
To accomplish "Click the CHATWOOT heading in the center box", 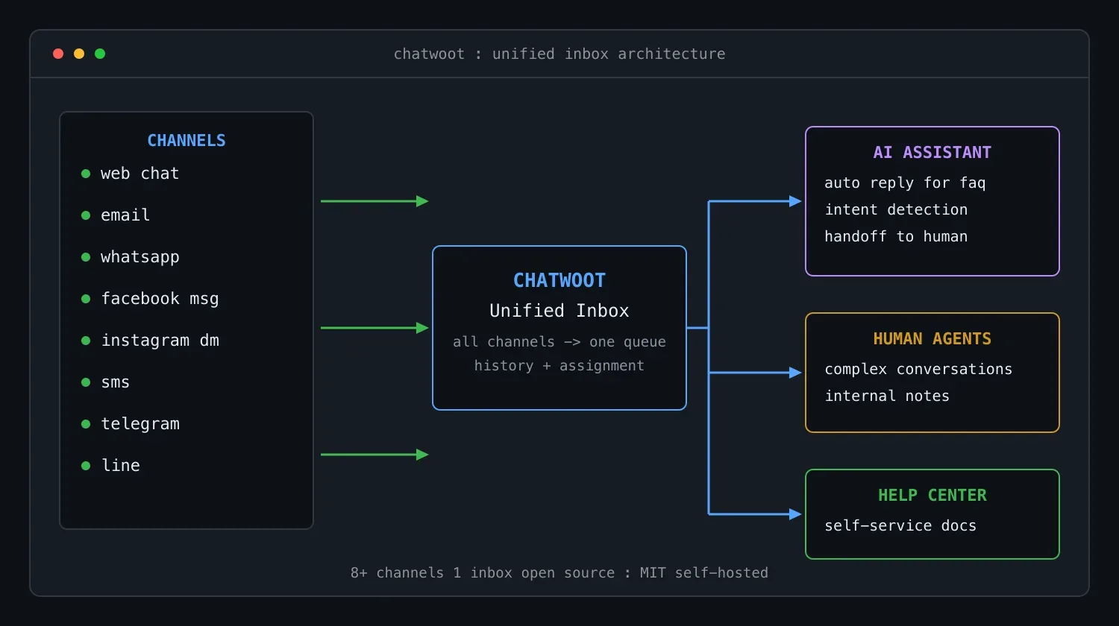I will (x=559, y=280).
